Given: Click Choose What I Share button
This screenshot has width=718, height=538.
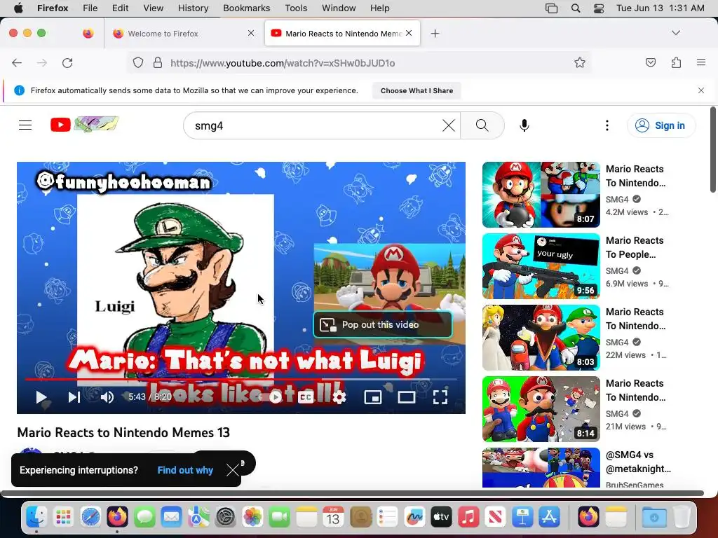Looking at the screenshot, I should point(416,90).
